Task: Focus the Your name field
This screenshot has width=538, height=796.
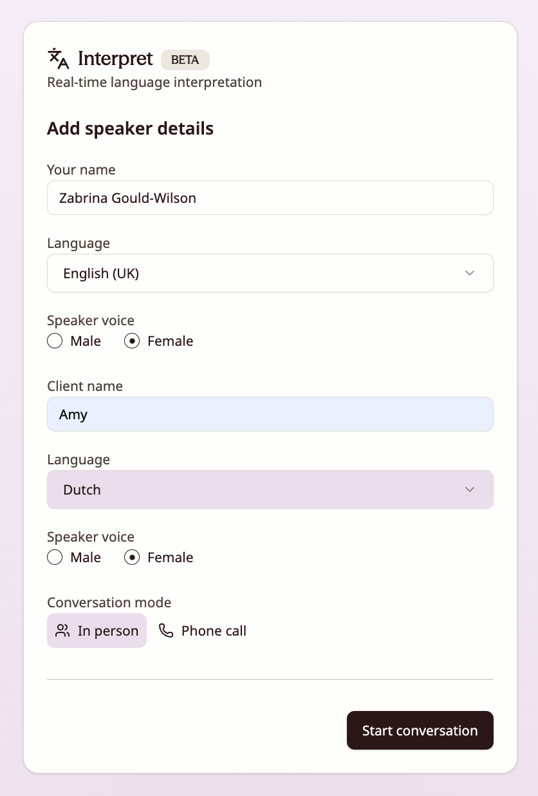Action: pyautogui.click(x=270, y=198)
